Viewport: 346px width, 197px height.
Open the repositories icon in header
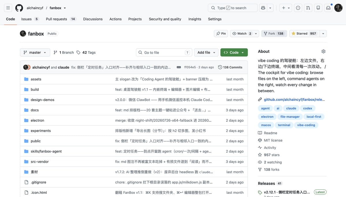(x=318, y=8)
